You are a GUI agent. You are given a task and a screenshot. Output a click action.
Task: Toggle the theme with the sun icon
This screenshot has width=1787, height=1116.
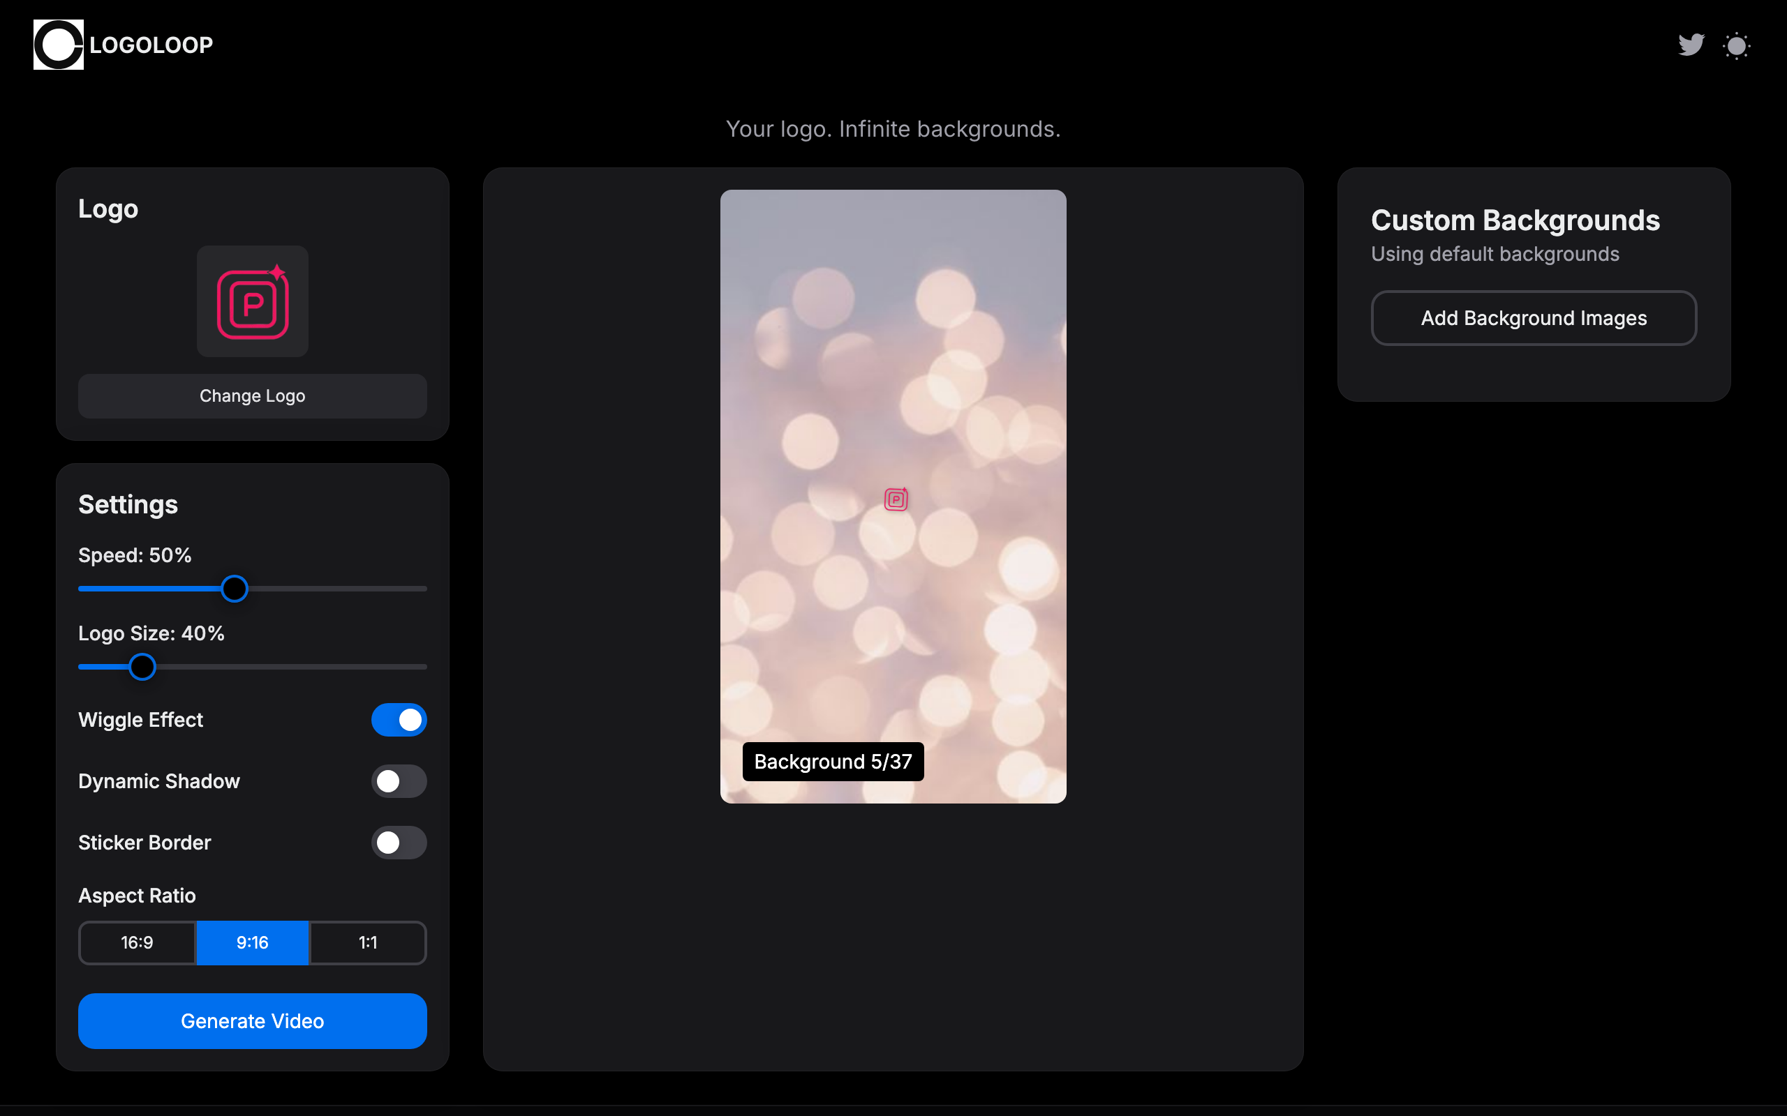click(x=1736, y=45)
